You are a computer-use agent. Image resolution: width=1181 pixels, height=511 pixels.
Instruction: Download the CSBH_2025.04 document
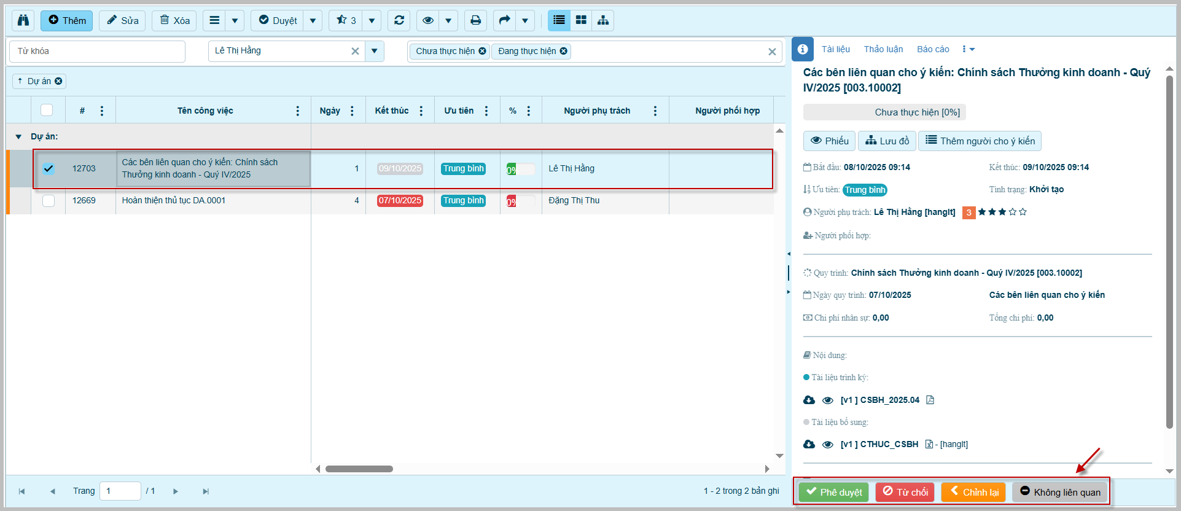[x=809, y=400]
